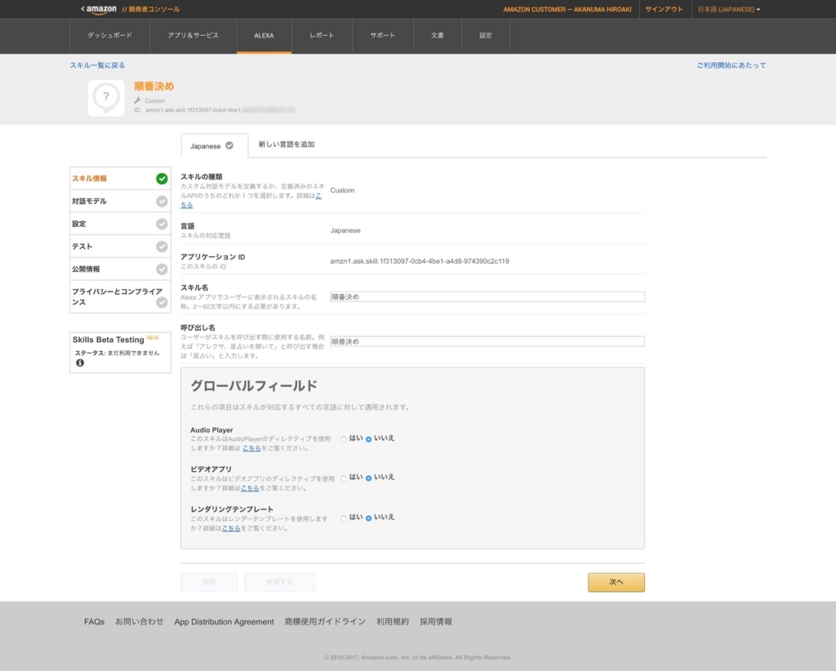
Task: Open the ALEXA nav tab
Action: coord(264,36)
